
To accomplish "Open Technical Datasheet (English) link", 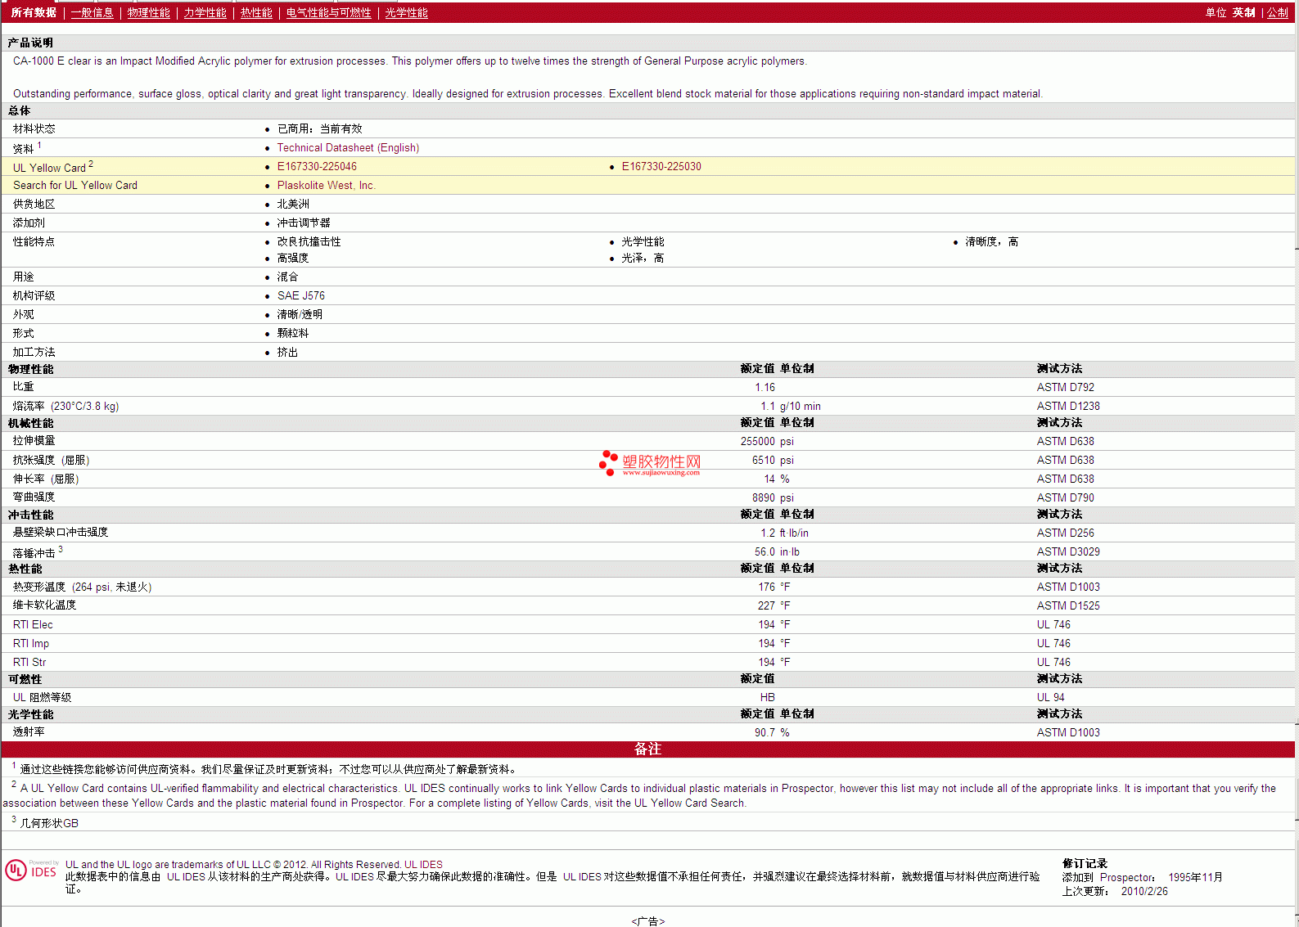I will click(x=348, y=147).
